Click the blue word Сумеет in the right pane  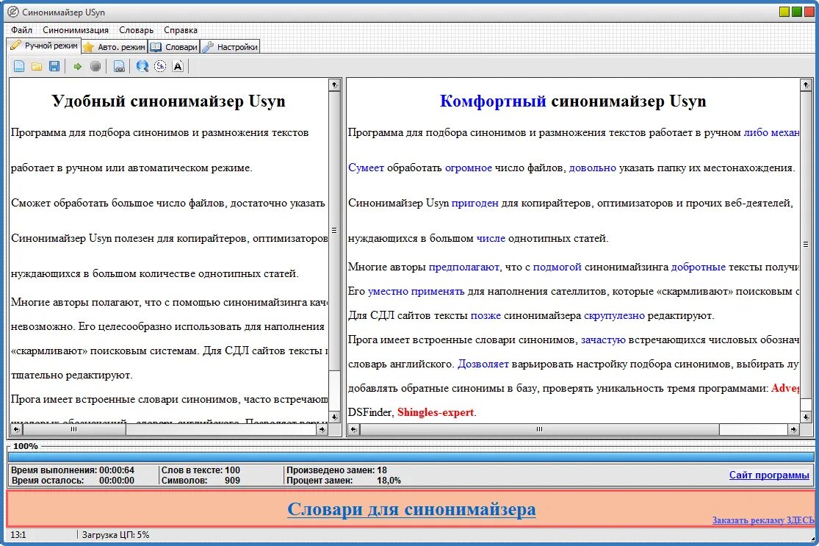point(366,168)
